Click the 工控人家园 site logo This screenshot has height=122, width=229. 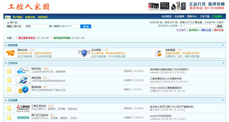coord(29,7)
